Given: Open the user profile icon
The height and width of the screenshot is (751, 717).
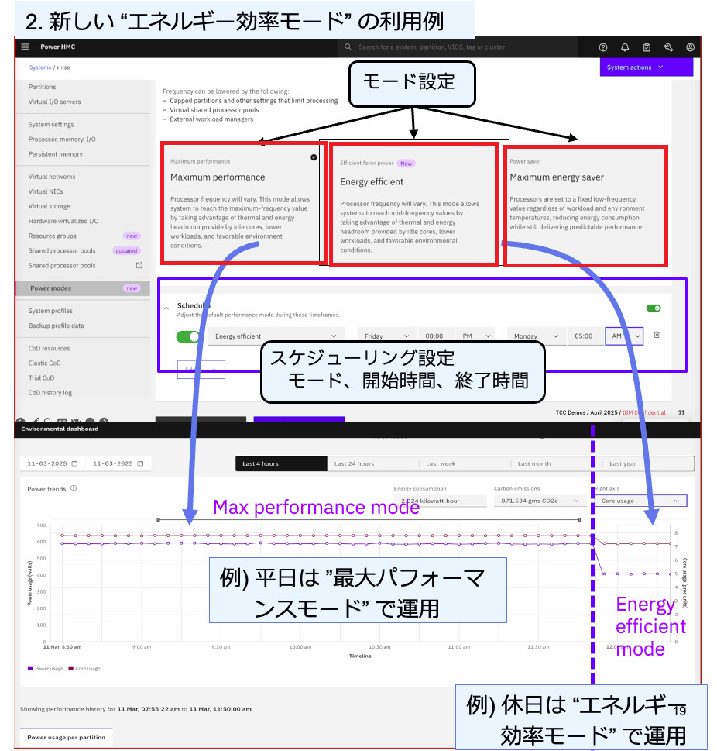Looking at the screenshot, I should point(690,47).
